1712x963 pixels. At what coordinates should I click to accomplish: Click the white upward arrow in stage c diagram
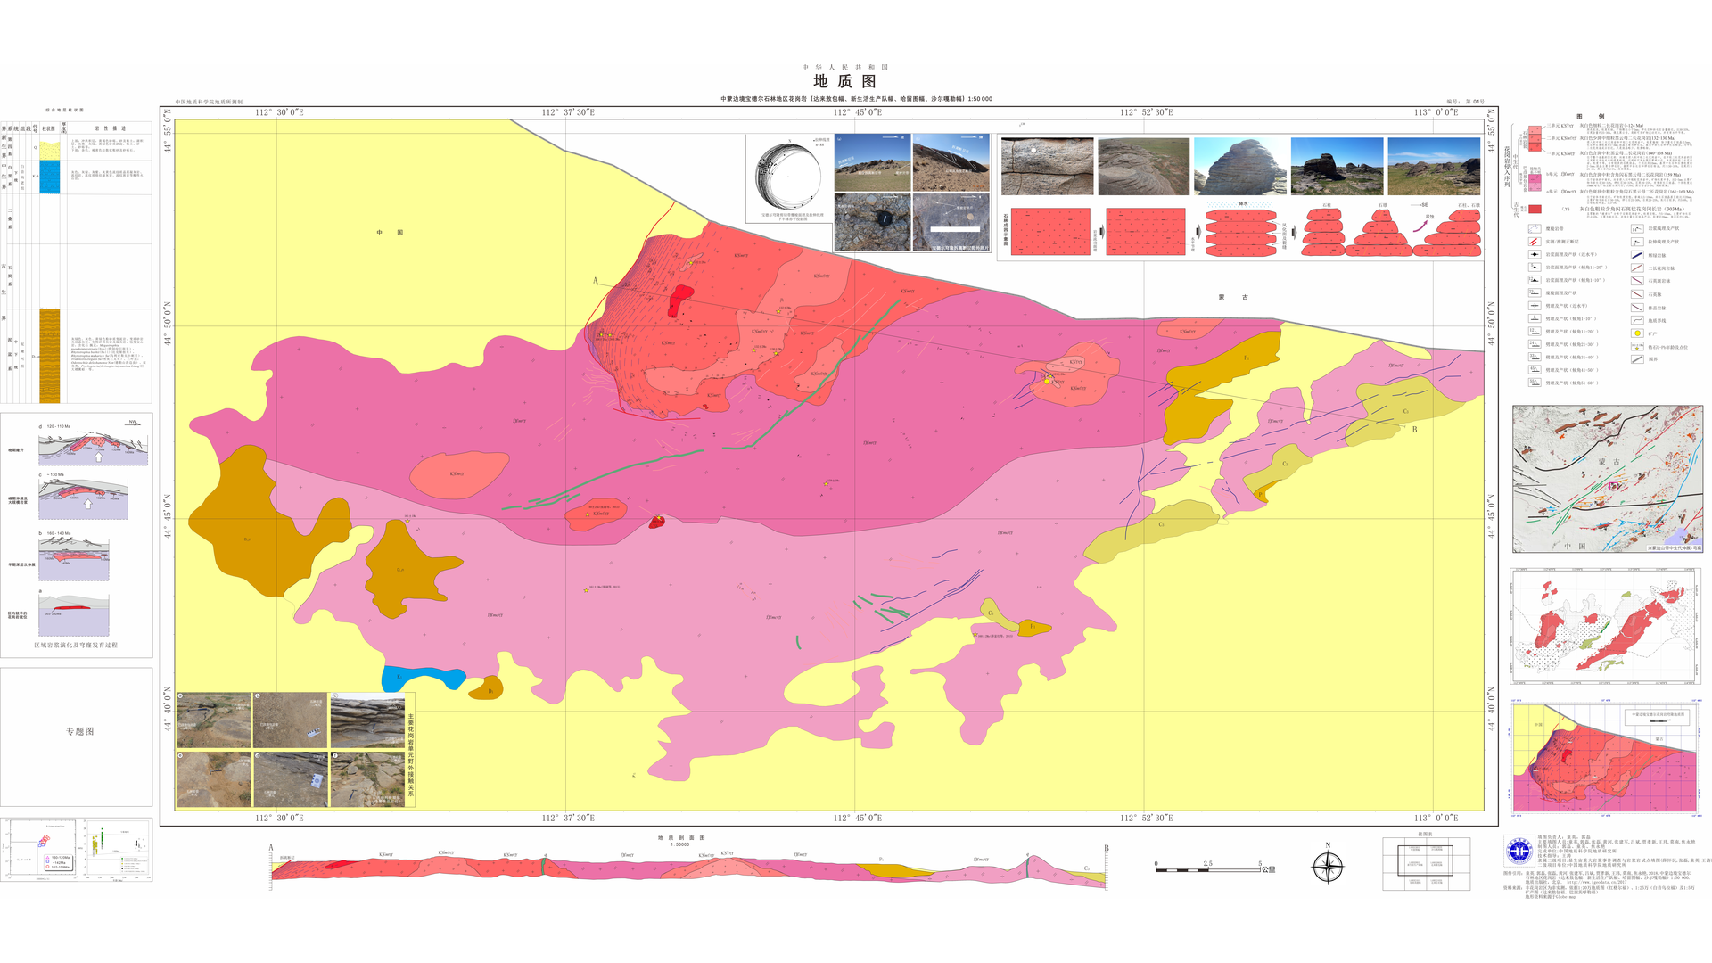pyautogui.click(x=88, y=504)
